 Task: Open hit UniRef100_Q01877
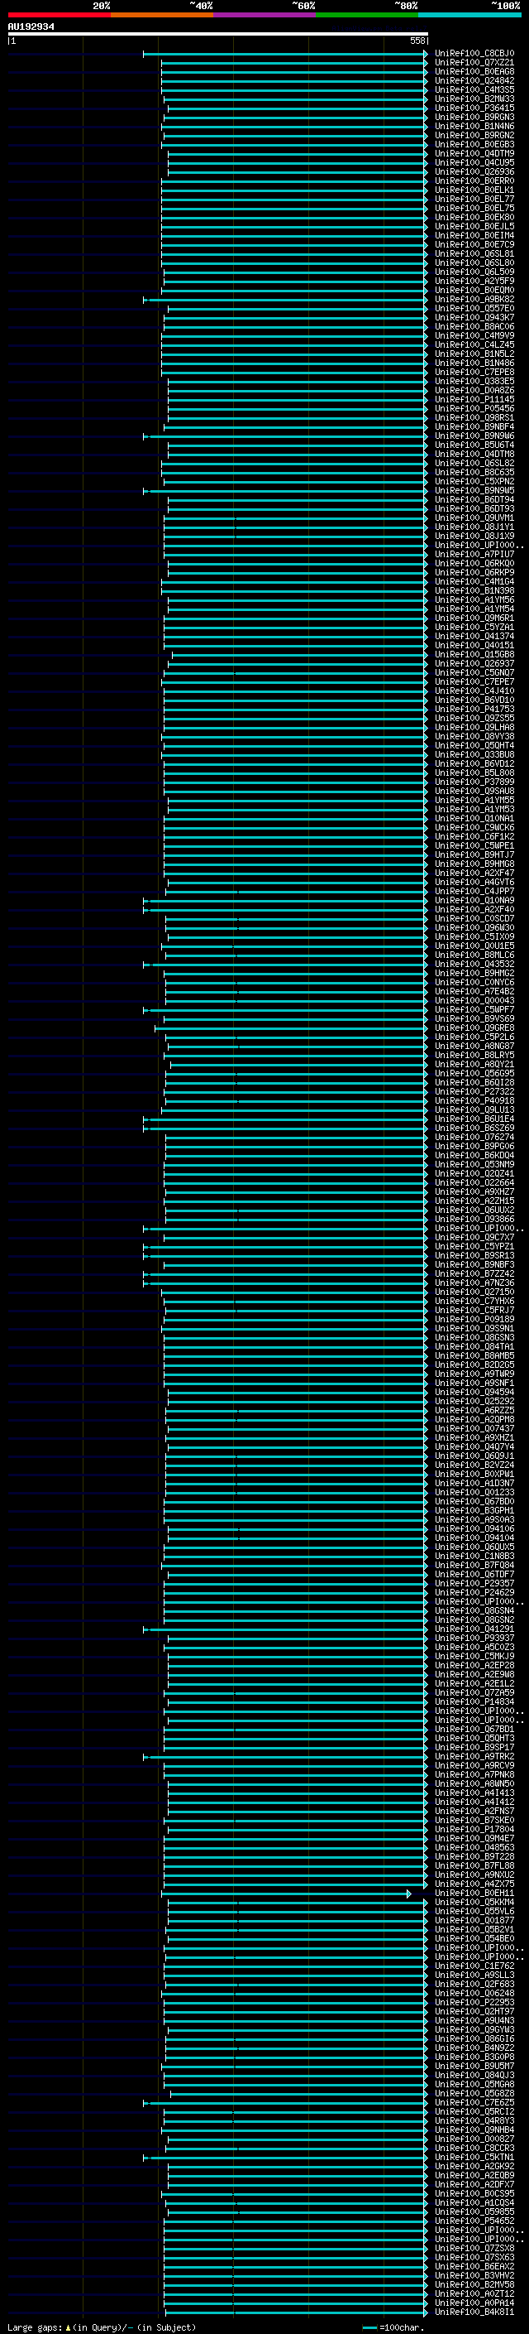point(474,1921)
